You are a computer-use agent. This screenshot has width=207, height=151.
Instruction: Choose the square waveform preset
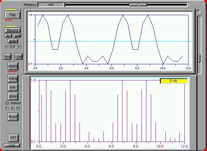coord(13,66)
